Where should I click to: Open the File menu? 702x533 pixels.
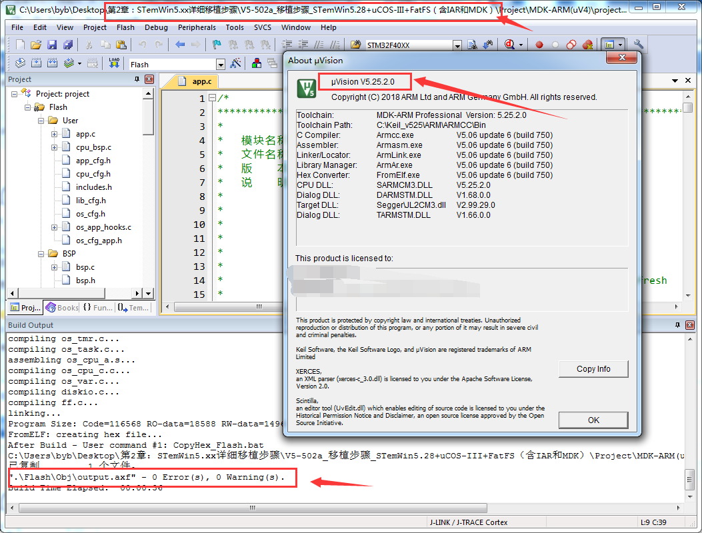click(17, 27)
